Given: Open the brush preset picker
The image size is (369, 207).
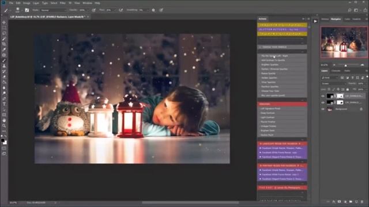Looking at the screenshot, I should click(18, 10).
